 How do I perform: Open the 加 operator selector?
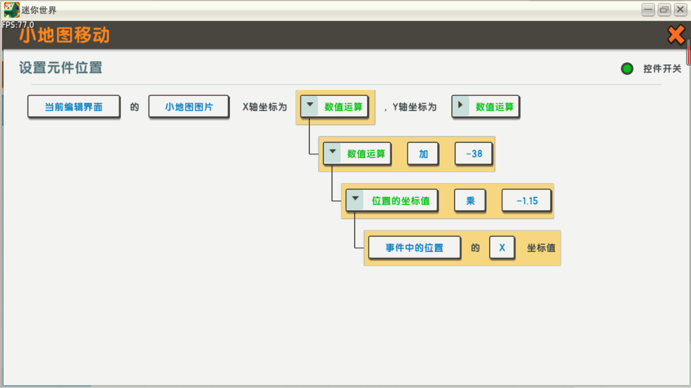[423, 154]
